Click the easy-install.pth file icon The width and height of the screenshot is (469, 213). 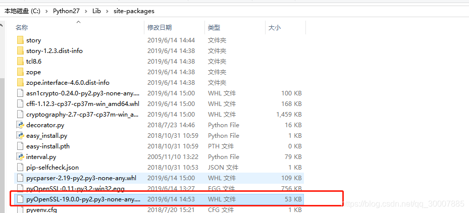point(20,146)
